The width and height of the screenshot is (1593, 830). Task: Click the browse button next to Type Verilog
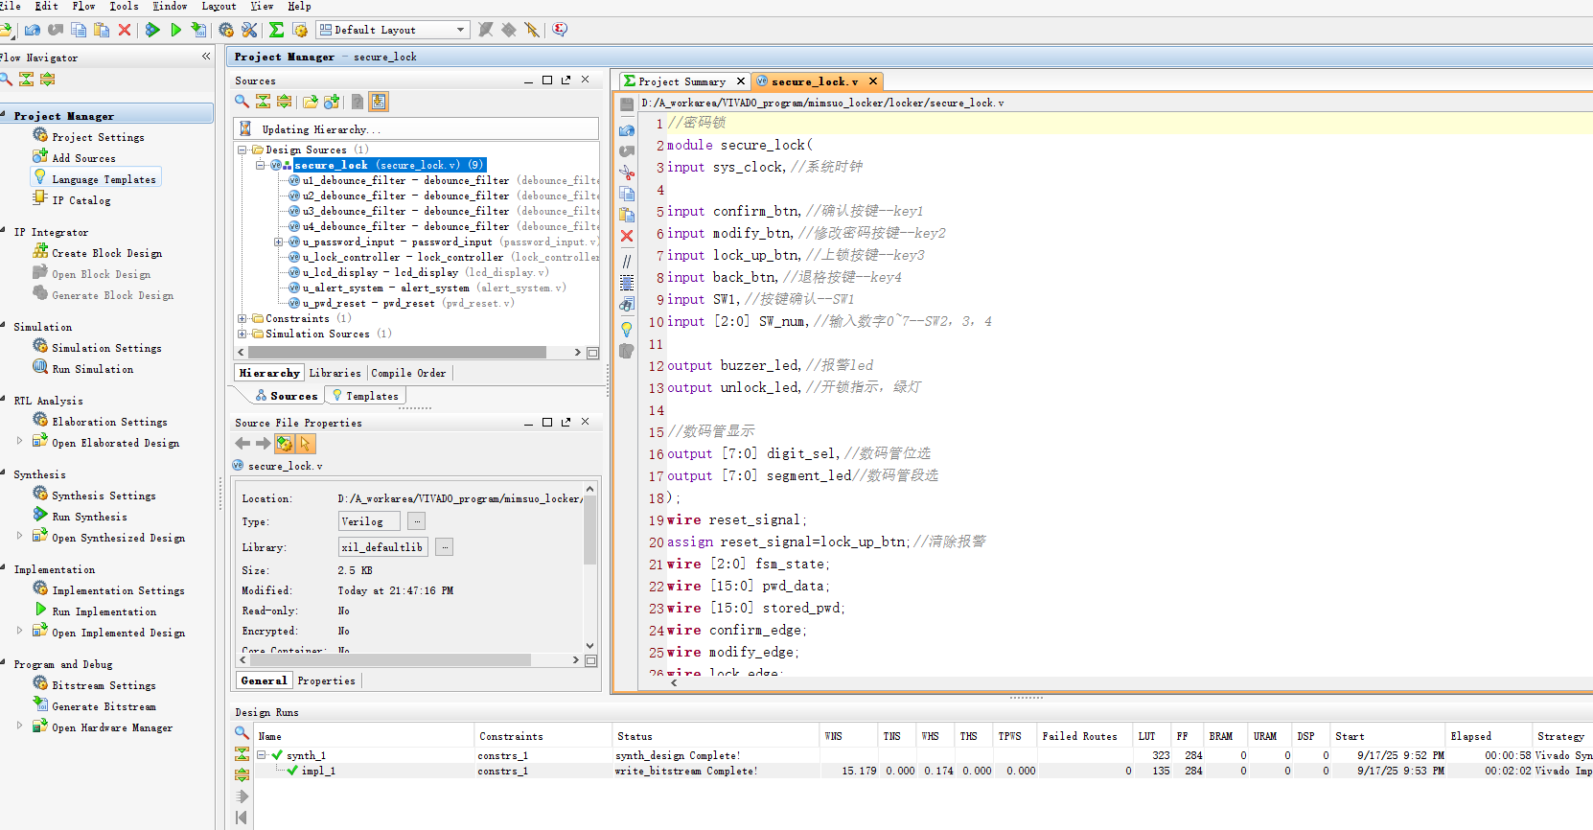tap(416, 521)
